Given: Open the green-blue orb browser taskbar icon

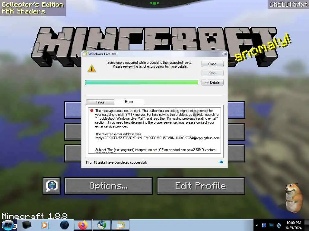Looking at the screenshot, I should point(101,225).
